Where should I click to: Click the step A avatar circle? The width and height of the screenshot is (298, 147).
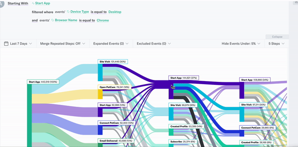click(1, 3)
